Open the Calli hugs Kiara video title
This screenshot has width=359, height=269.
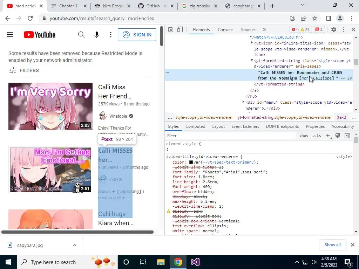coord(116,219)
